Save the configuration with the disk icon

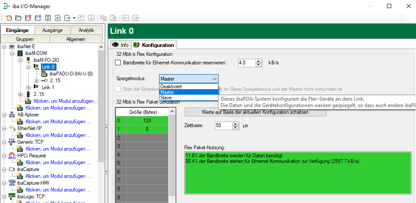point(48,18)
